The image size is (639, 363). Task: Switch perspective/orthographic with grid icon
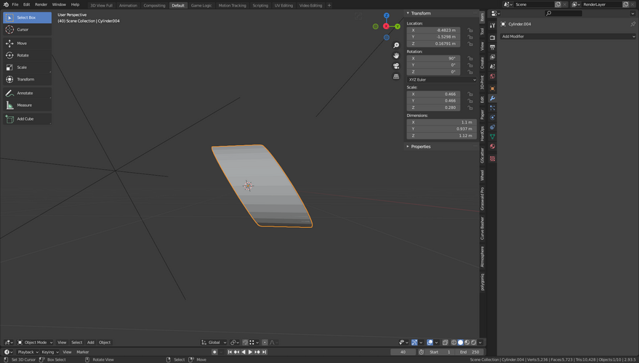click(x=395, y=76)
